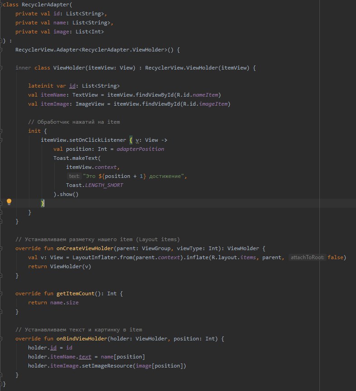Click 'LENGTH_SHORT' constant
The width and height of the screenshot is (356, 391).
[x=104, y=185]
